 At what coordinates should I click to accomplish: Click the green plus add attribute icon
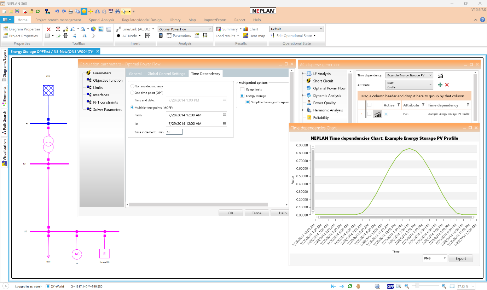pos(440,85)
